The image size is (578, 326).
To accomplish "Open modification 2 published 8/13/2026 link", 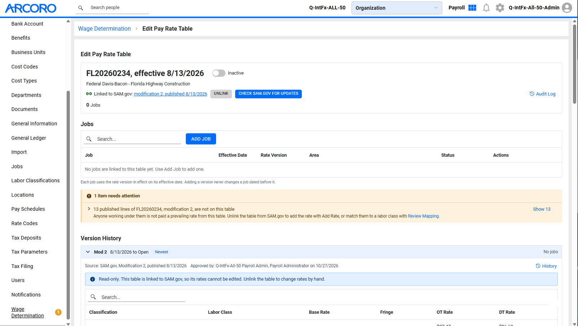I will coord(171,94).
